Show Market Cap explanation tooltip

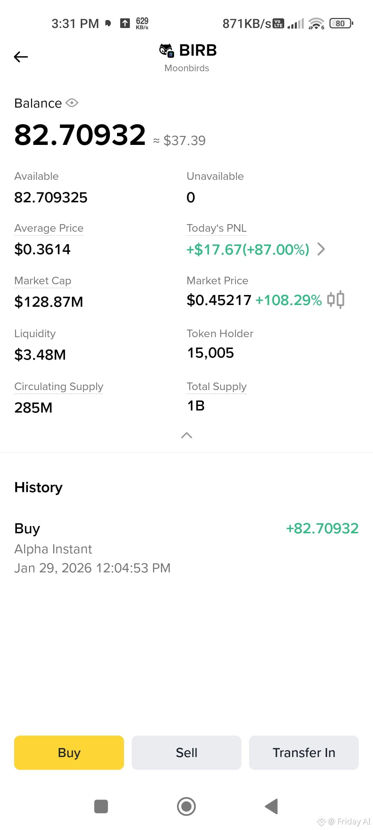click(43, 281)
